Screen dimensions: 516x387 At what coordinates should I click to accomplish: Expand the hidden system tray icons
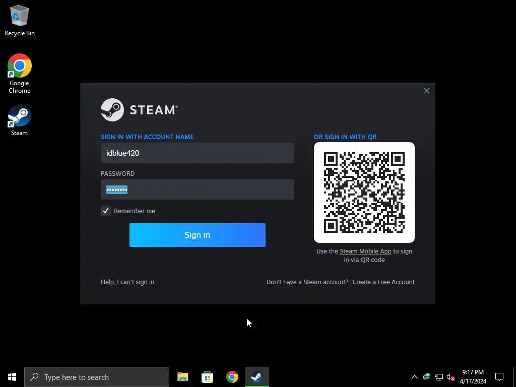pyautogui.click(x=415, y=377)
